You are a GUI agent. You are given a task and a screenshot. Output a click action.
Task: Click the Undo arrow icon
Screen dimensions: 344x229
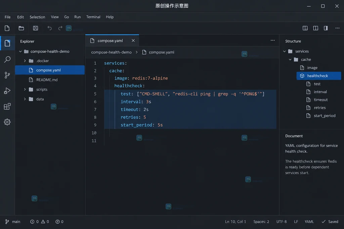(50, 28)
